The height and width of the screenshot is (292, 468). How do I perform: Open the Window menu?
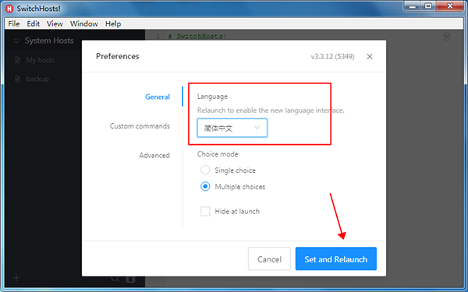(x=84, y=24)
